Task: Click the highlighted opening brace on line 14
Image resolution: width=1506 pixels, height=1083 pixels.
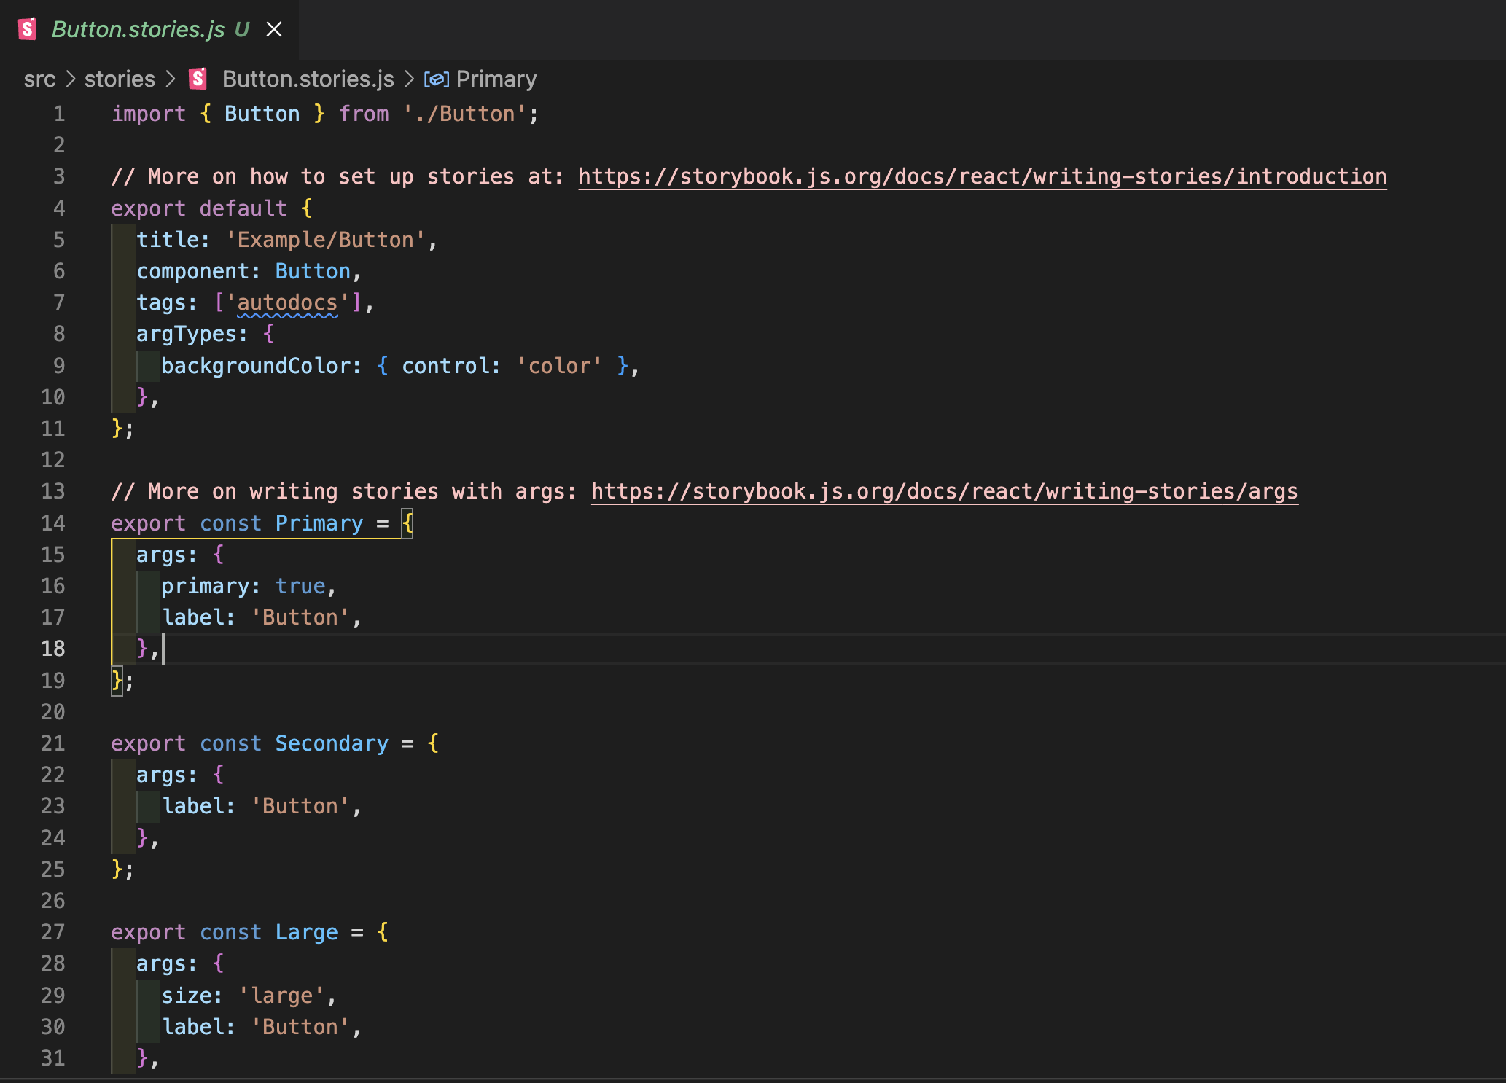Action: pyautogui.click(x=407, y=523)
